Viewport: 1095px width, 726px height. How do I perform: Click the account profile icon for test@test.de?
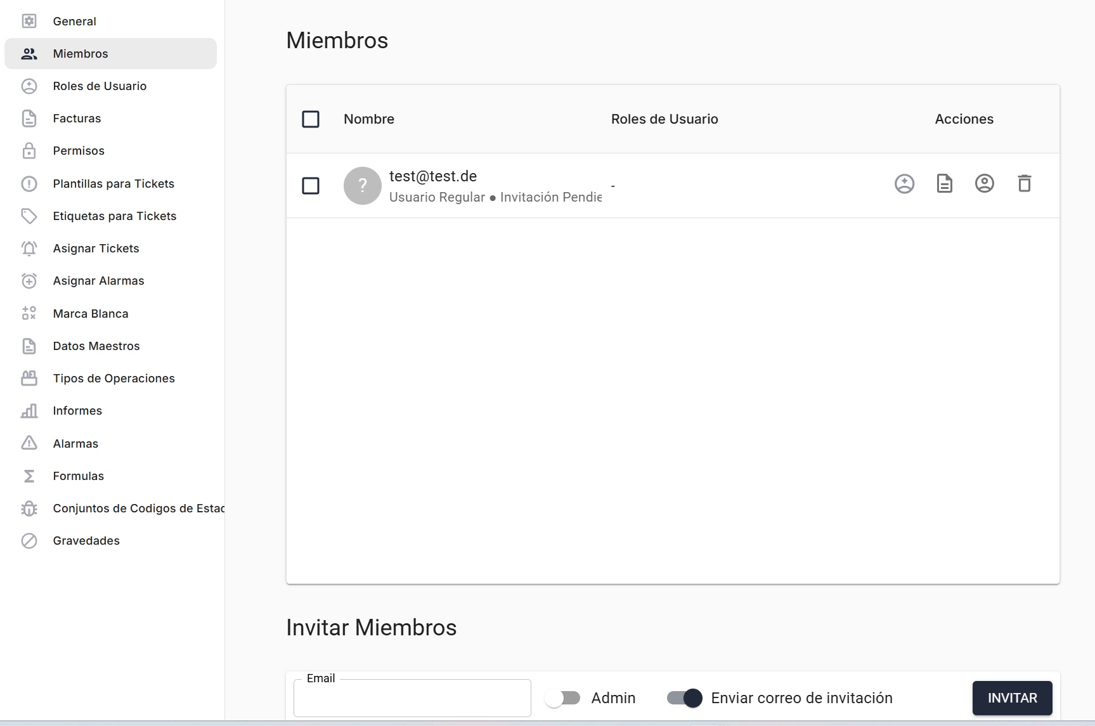click(x=984, y=184)
